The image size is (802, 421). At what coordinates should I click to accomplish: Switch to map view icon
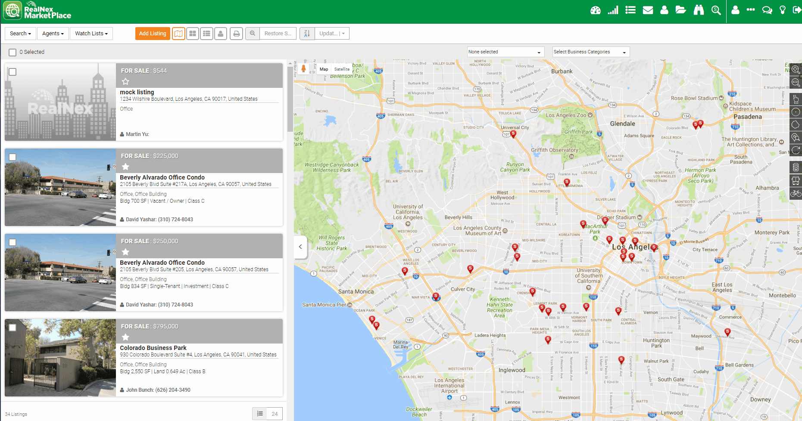[x=178, y=34]
